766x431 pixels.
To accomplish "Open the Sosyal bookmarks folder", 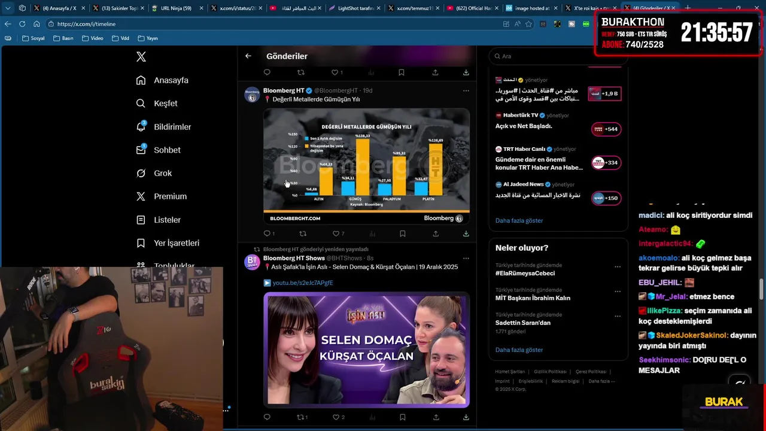I will tap(34, 38).
